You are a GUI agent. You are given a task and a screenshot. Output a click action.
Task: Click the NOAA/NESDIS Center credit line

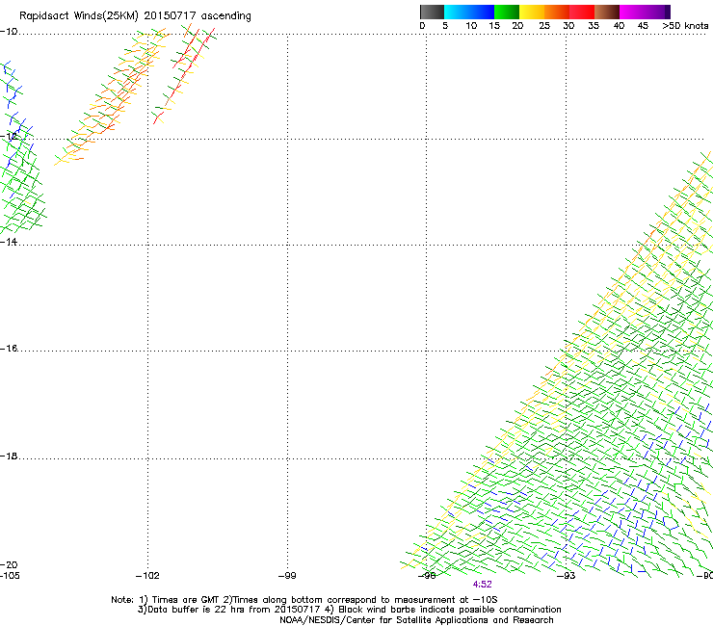416,620
